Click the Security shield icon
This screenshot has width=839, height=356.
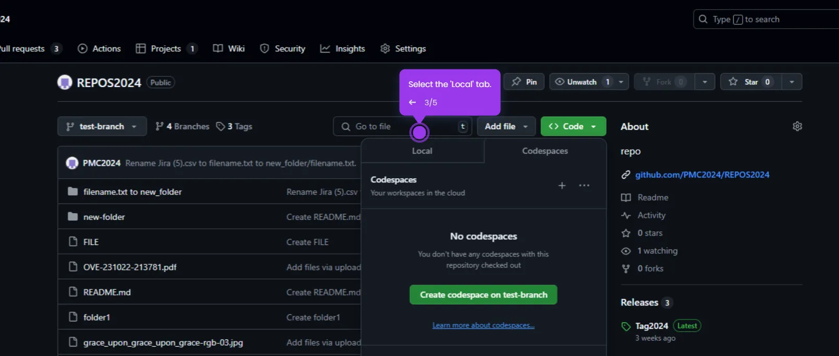point(265,48)
